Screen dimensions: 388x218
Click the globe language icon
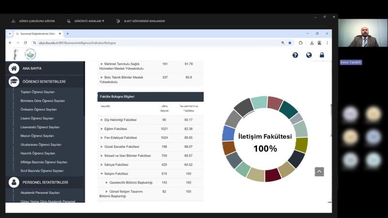[308, 55]
